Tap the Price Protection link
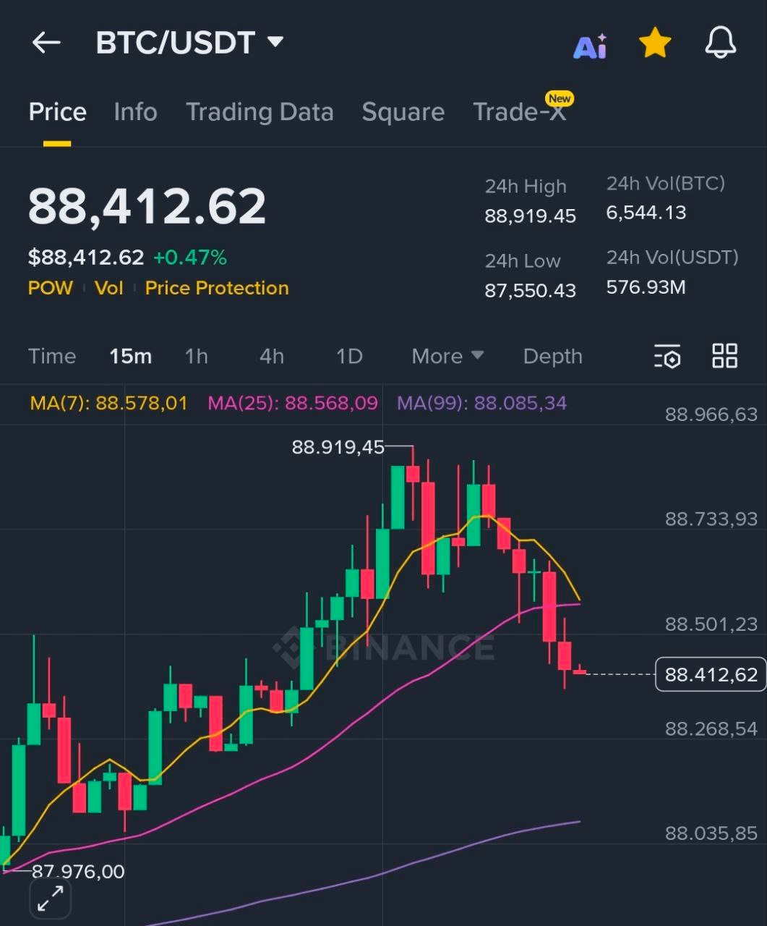 click(217, 288)
